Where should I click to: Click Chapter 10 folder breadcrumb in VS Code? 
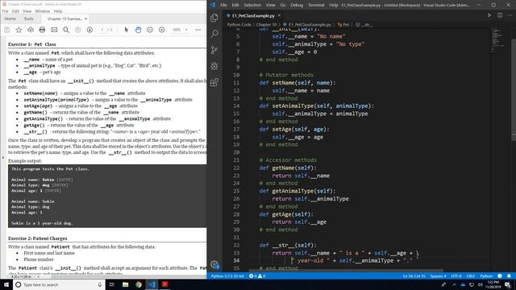point(266,25)
